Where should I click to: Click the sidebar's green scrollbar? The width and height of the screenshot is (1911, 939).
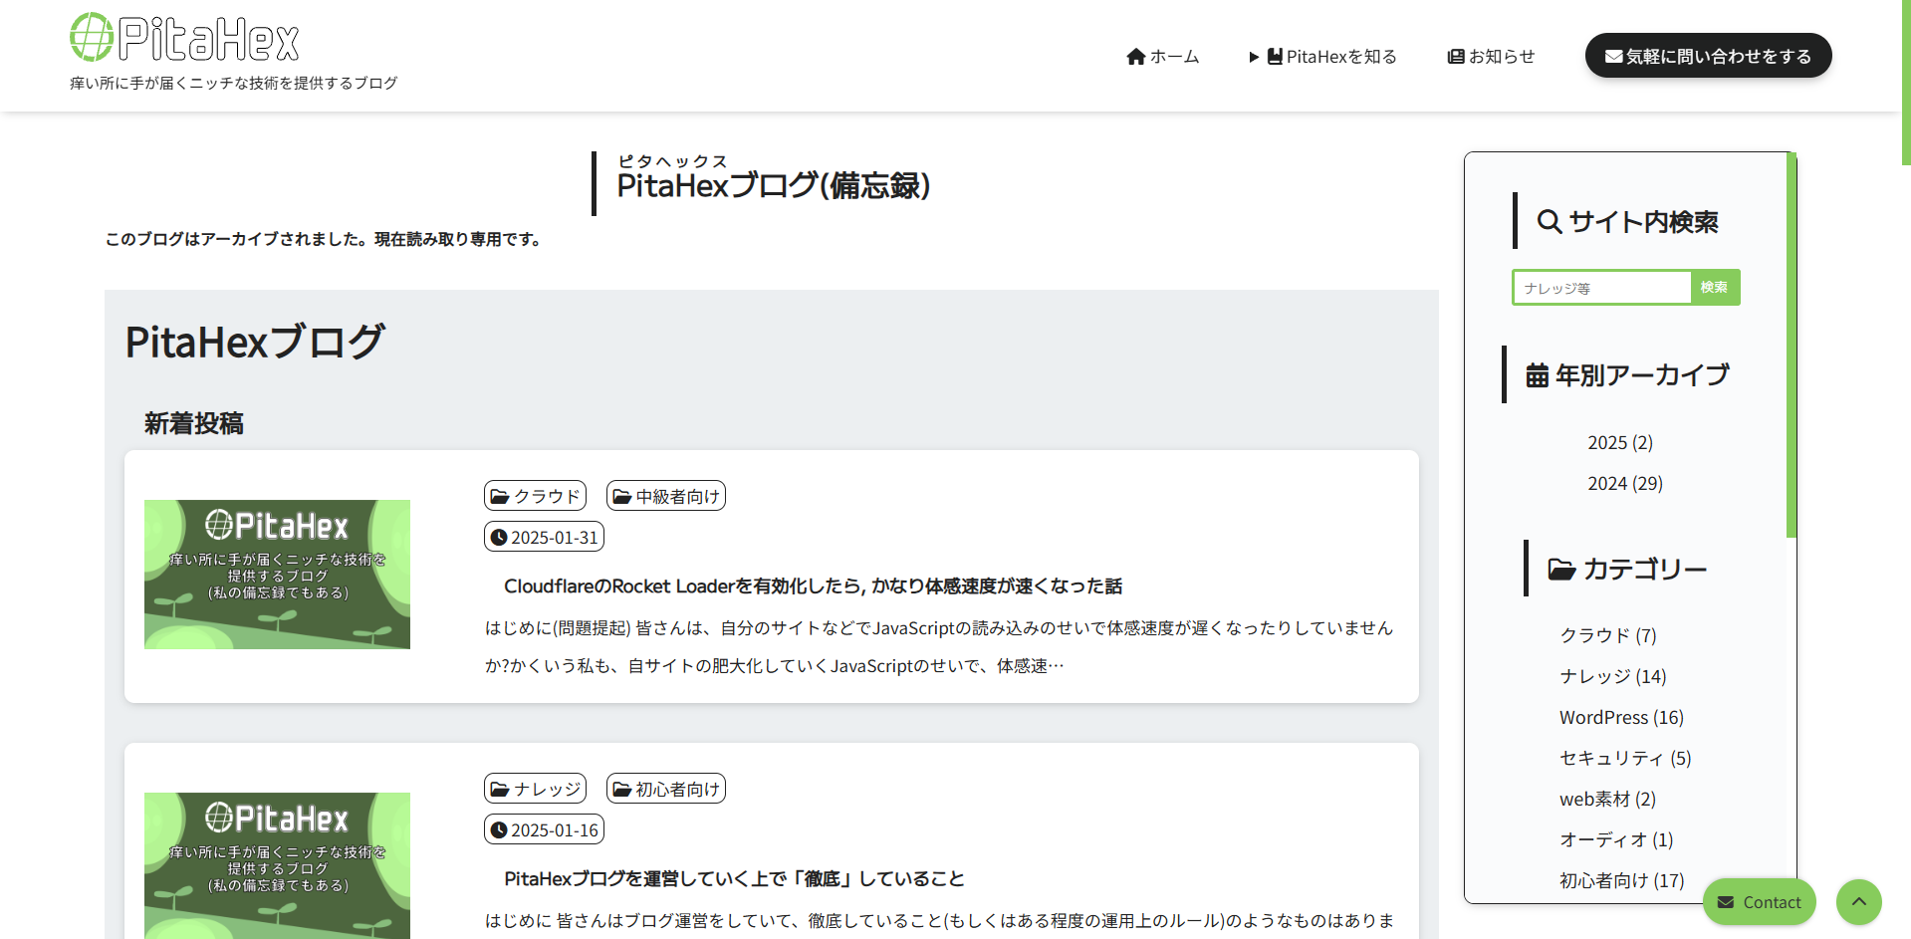(1792, 345)
